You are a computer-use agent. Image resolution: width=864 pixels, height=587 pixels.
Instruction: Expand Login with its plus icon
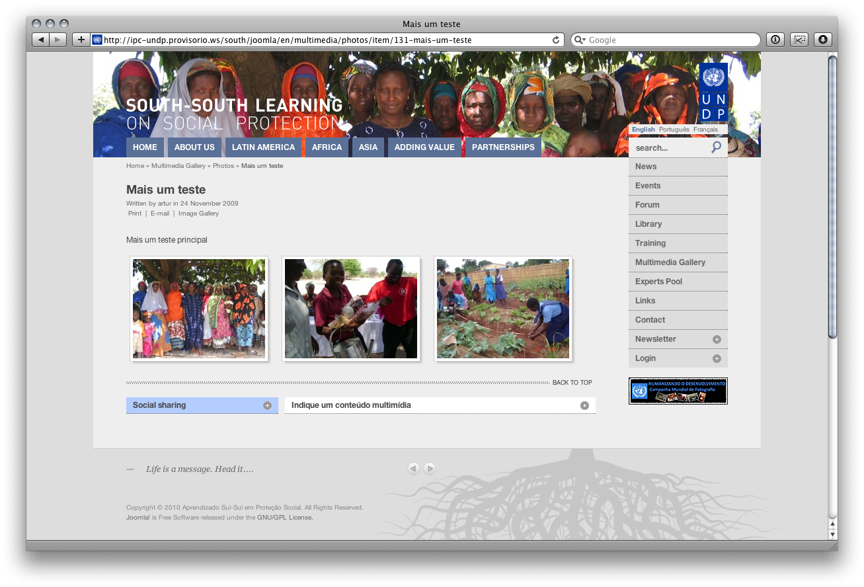tap(717, 358)
